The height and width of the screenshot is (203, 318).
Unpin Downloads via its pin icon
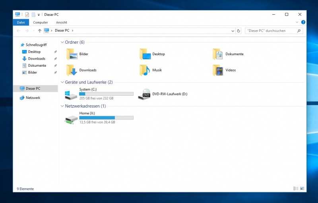pos(55,59)
